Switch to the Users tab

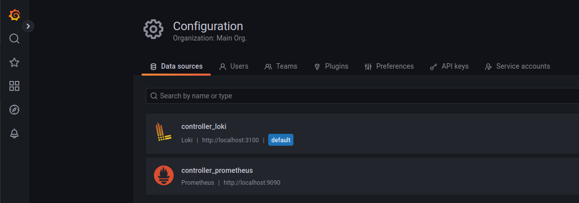tap(234, 67)
